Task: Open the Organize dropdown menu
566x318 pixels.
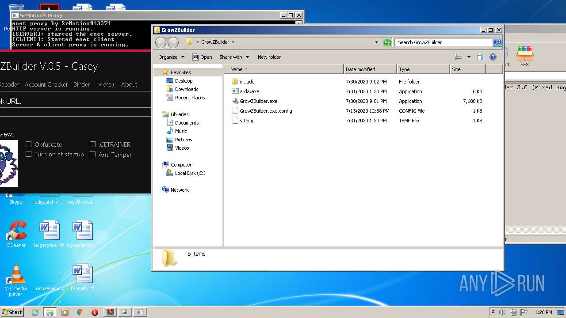Action: (x=171, y=57)
